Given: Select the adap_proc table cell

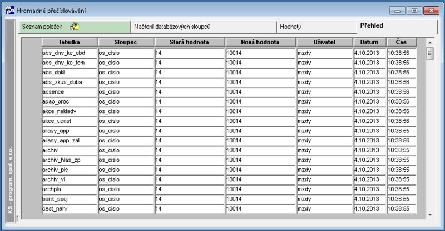Looking at the screenshot, I should pos(70,102).
